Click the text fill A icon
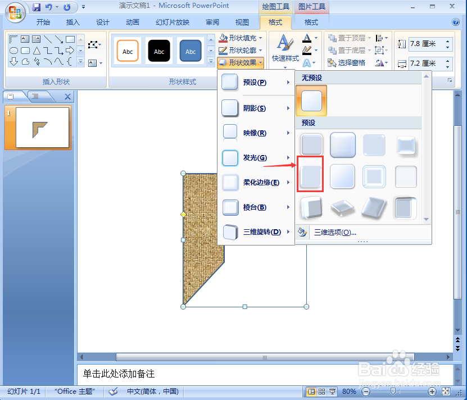The image size is (467, 400). point(307,38)
